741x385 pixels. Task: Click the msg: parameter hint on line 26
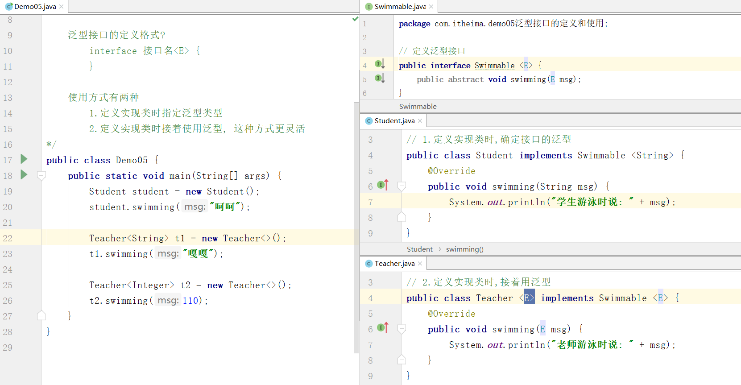pyautogui.click(x=168, y=301)
